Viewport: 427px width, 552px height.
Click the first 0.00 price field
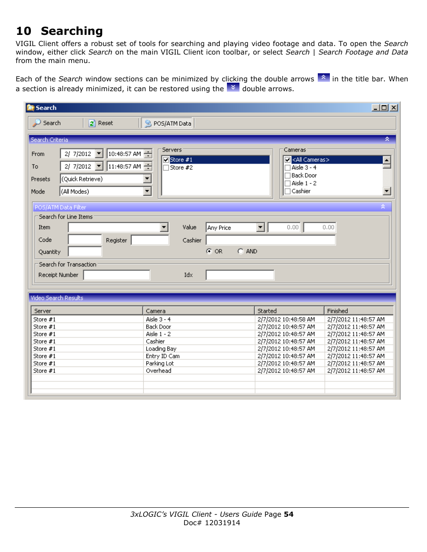[284, 228]
